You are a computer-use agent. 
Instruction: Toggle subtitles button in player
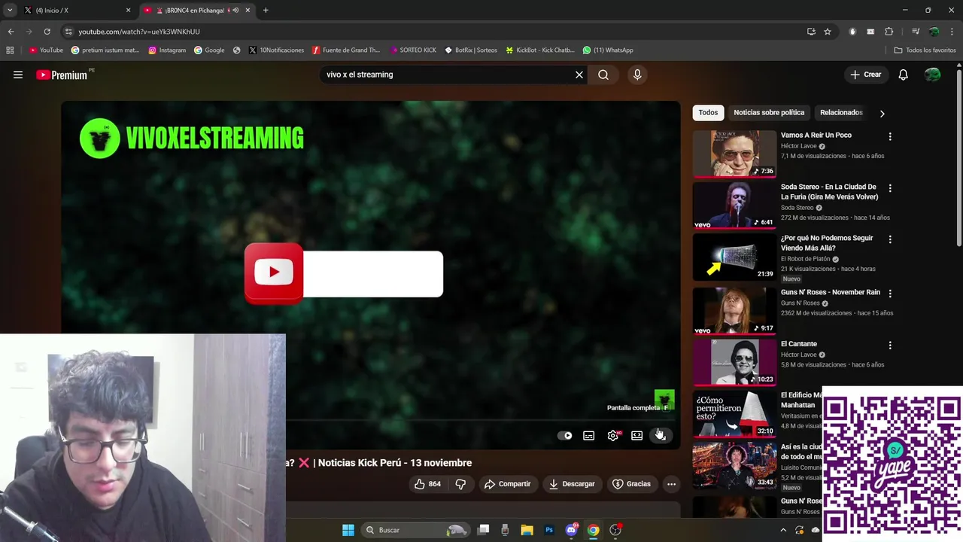point(589,435)
